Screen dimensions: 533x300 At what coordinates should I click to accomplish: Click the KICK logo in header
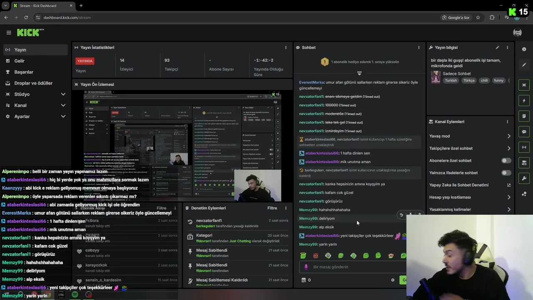30,32
